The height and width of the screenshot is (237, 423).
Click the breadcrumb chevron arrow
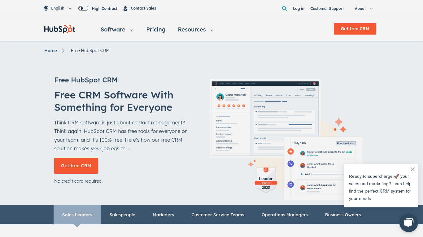coord(63,51)
